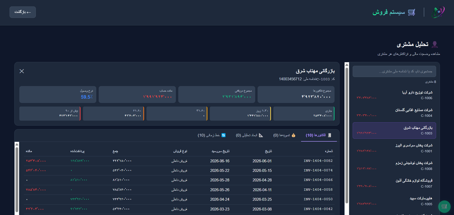The image size is (454, 215).
Task: Switch to the تسویه‌ها (0) tab
Action: coord(284,135)
